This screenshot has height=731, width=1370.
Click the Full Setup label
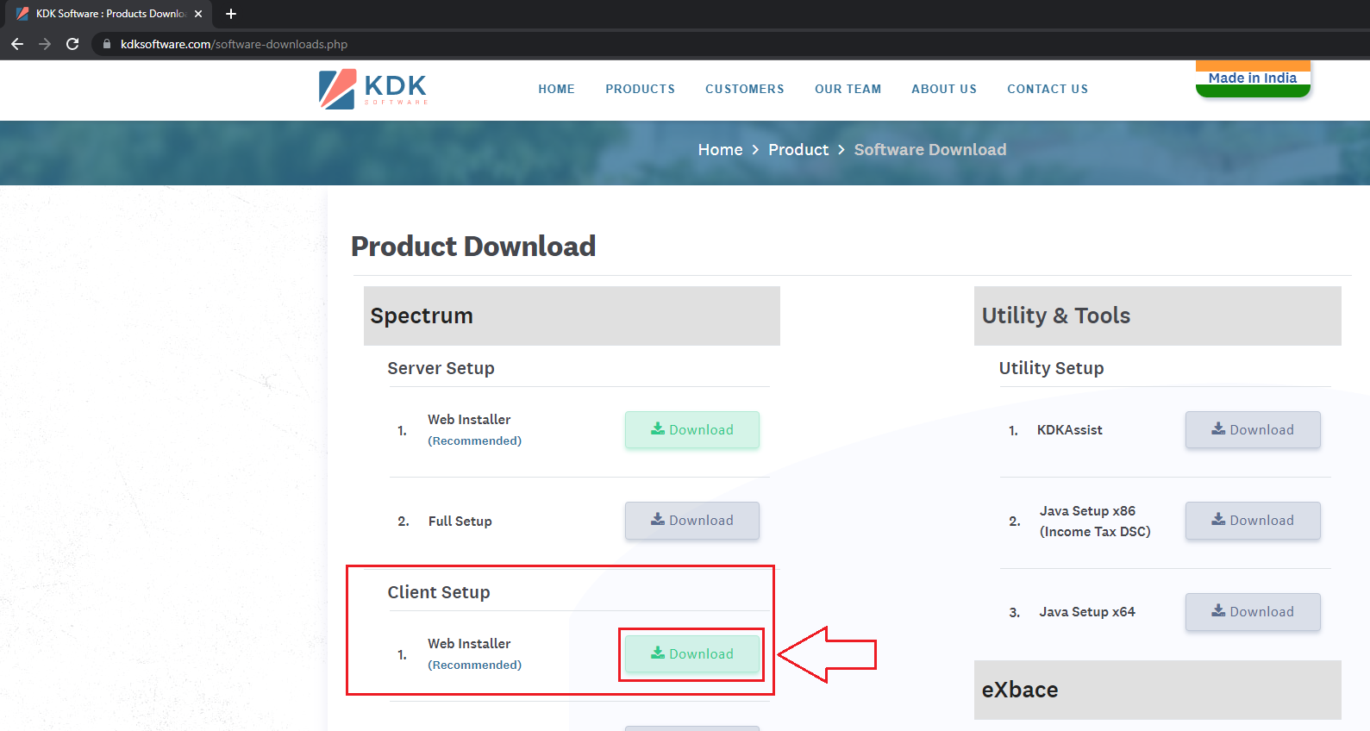(x=460, y=522)
